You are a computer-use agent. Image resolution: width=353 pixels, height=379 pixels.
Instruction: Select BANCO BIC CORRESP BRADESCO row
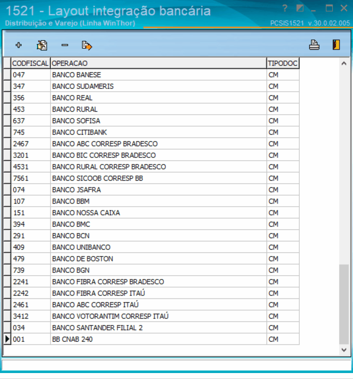click(151, 155)
